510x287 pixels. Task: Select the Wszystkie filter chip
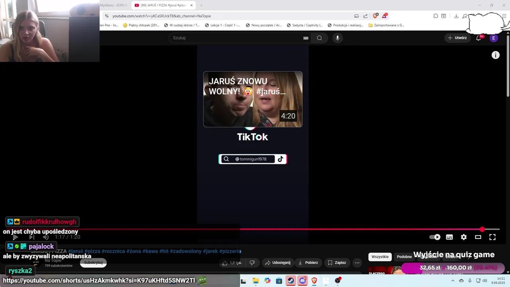380,257
